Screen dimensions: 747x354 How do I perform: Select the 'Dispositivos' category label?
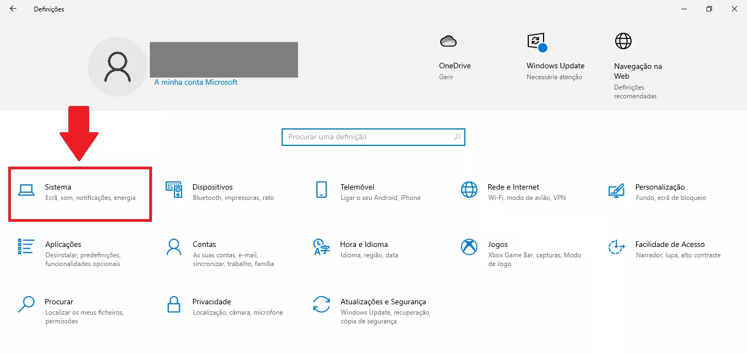pos(213,187)
